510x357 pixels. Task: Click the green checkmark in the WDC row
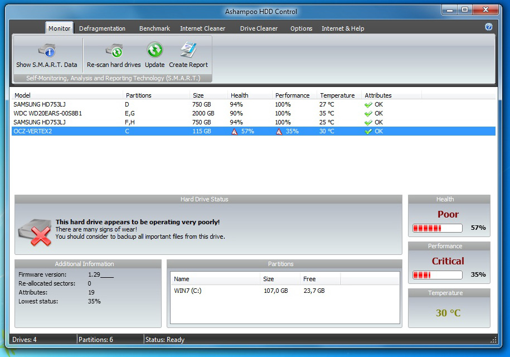(x=368, y=114)
